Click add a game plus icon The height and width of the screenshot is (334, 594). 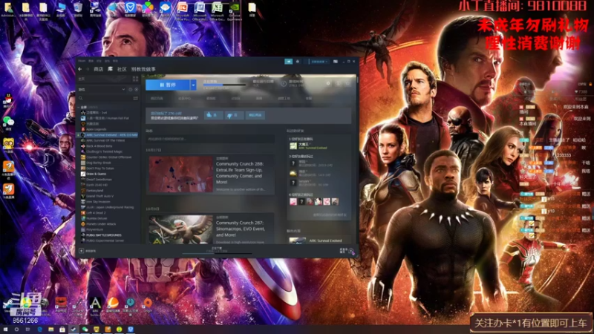[x=81, y=251]
